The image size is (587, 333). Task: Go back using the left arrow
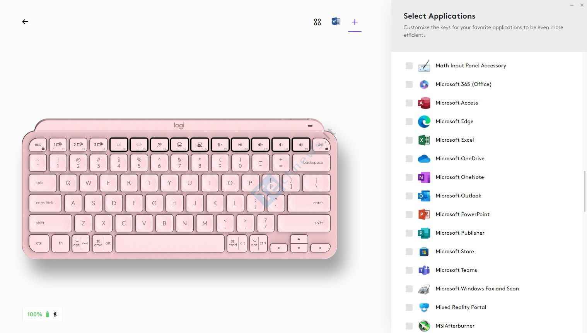25,22
